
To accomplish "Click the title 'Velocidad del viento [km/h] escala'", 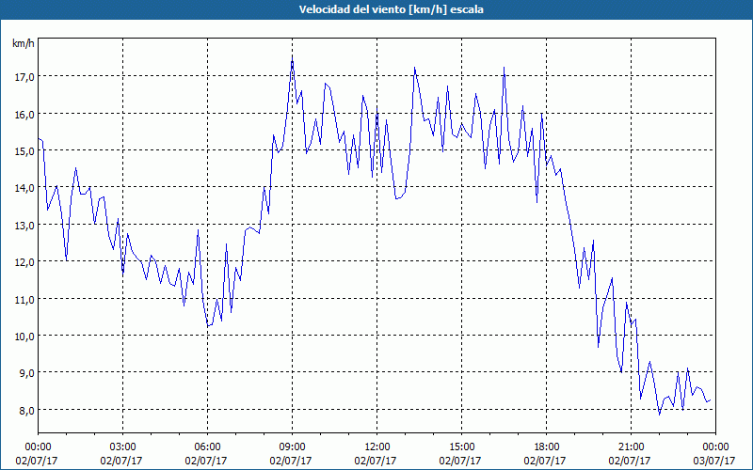I will (x=391, y=9).
